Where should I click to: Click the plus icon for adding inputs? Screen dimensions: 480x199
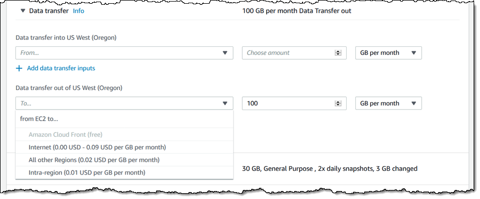[x=19, y=68]
